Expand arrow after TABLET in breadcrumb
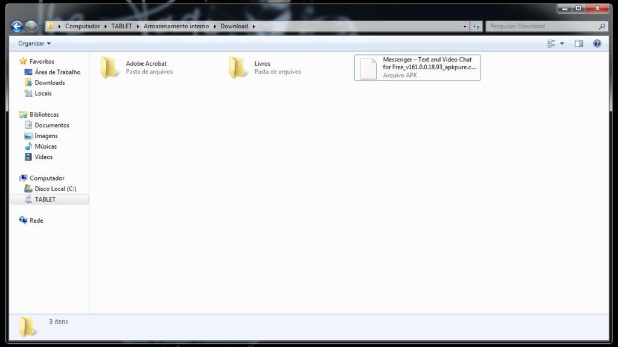 coord(138,27)
